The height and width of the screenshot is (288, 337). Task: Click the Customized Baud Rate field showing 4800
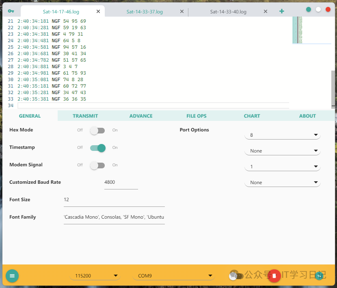121,183
